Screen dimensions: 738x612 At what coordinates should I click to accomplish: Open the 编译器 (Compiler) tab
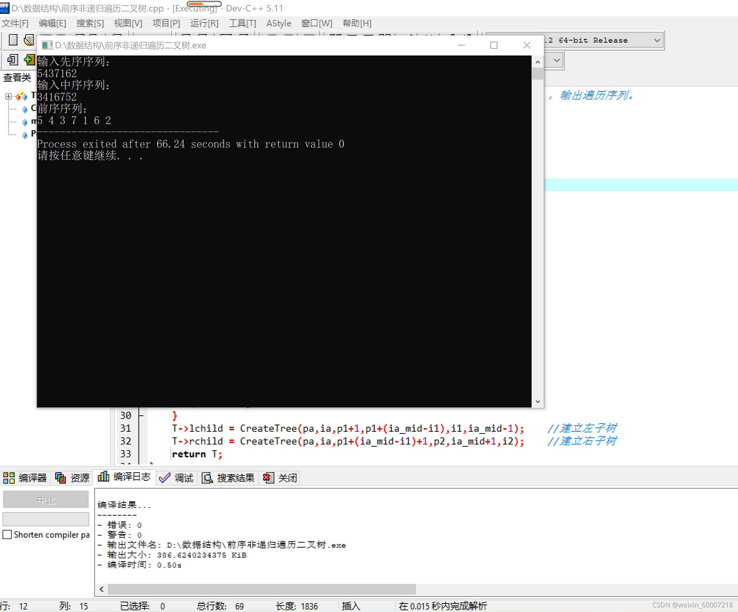25,478
